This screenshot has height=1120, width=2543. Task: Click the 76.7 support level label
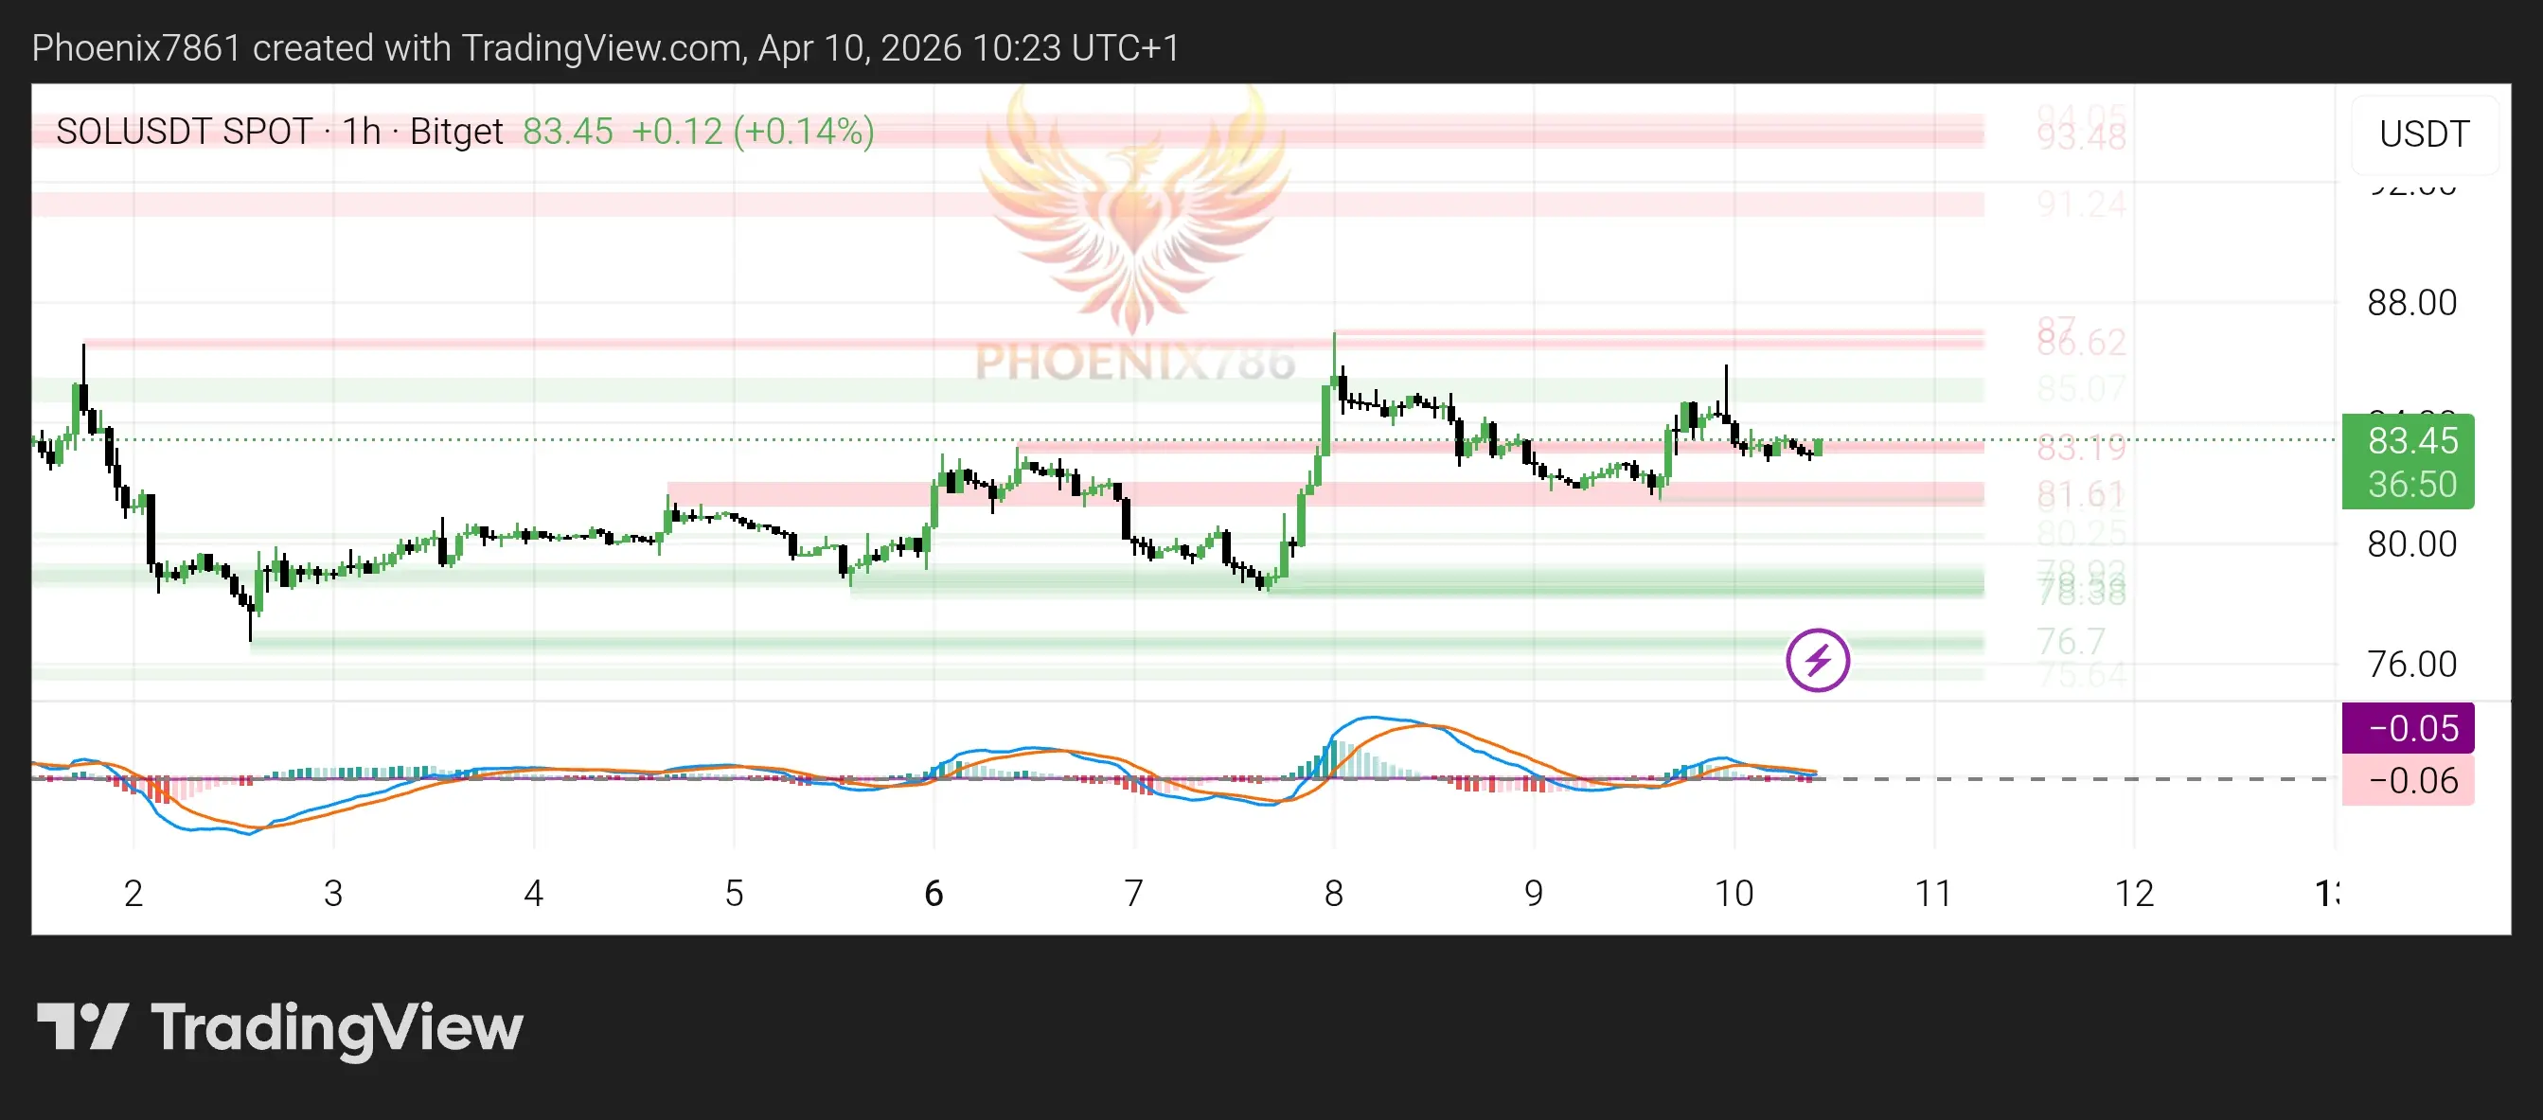[2071, 641]
